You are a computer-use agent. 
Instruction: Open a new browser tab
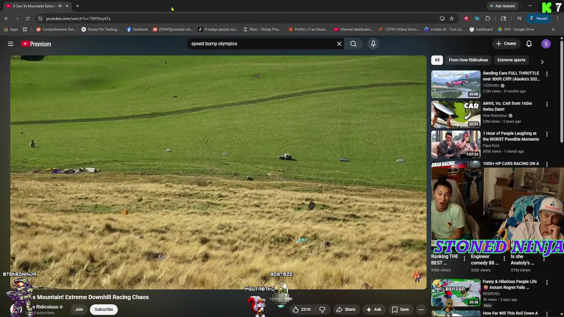[77, 6]
